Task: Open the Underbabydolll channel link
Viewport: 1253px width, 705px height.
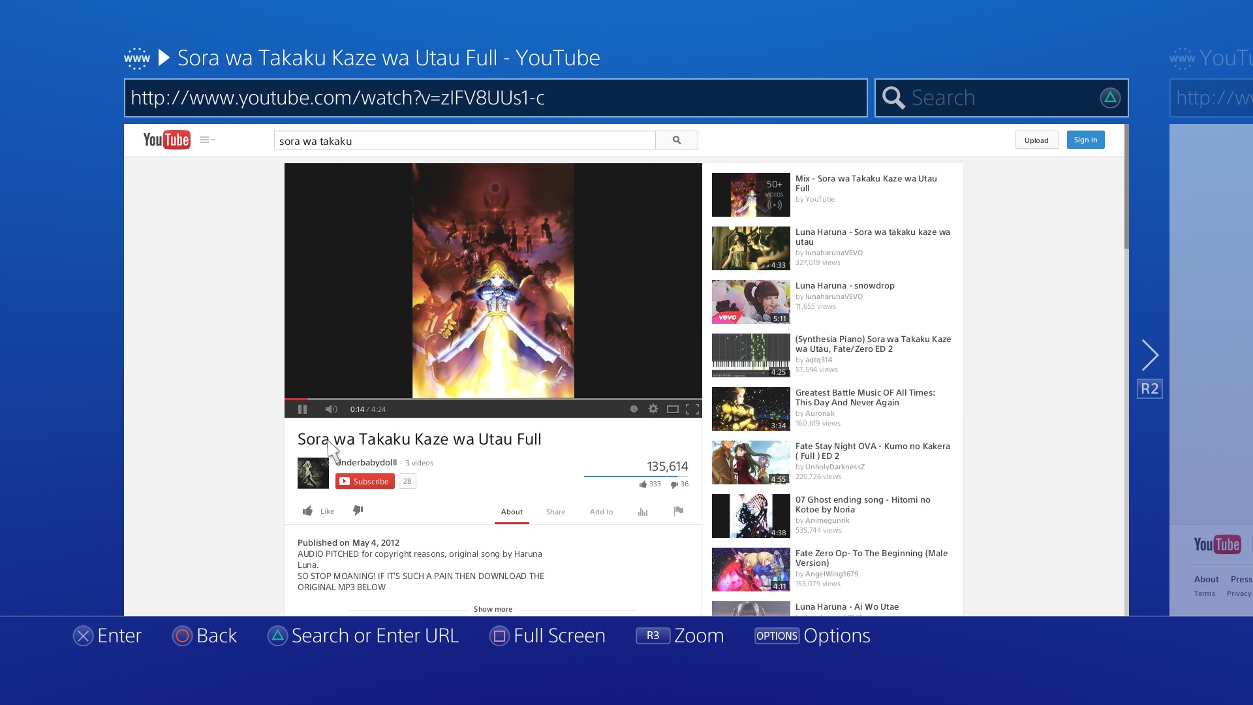Action: tap(366, 462)
